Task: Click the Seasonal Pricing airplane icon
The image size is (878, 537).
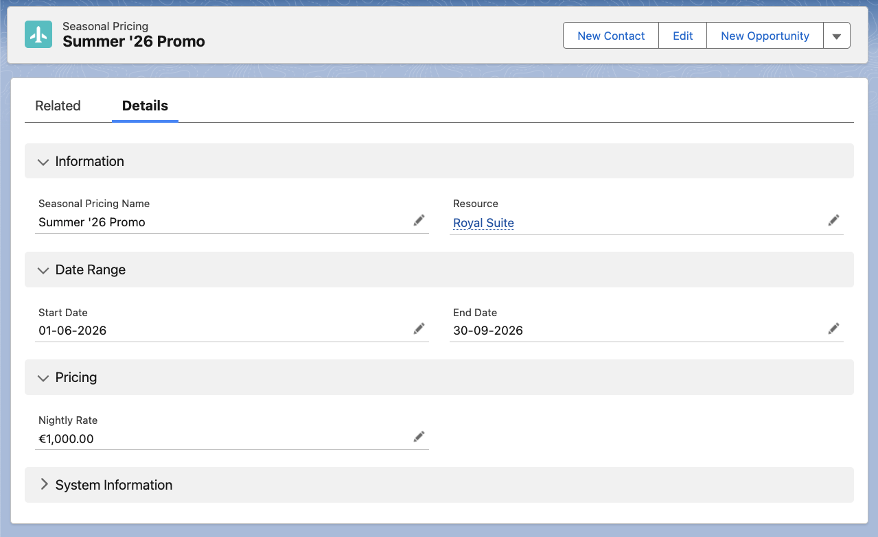Action: click(x=38, y=34)
